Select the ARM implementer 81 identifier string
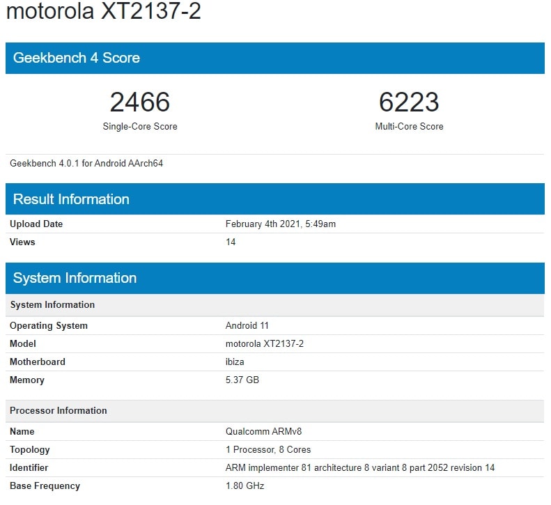 (360, 468)
